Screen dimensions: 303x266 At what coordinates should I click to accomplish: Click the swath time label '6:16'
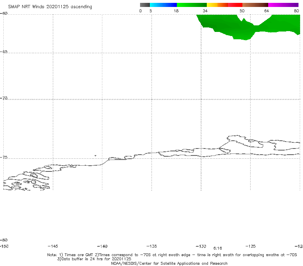point(217,248)
